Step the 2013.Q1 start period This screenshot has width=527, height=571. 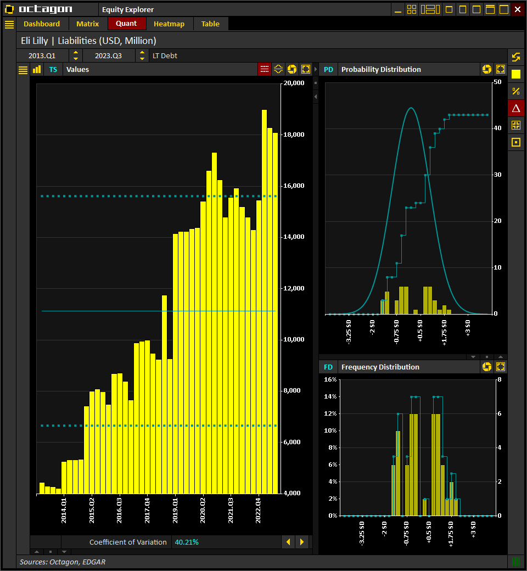click(x=76, y=55)
